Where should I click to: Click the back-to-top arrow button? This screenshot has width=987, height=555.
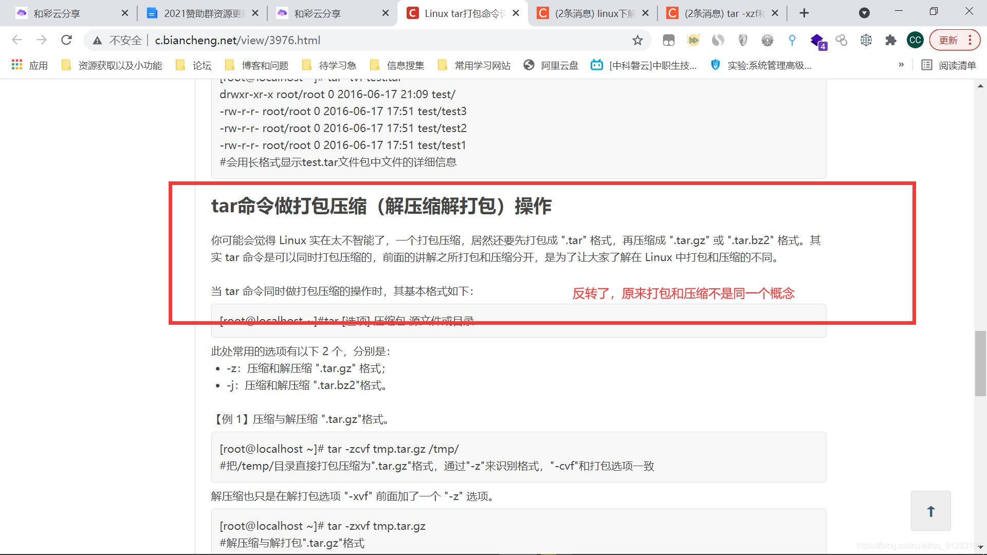click(x=930, y=511)
